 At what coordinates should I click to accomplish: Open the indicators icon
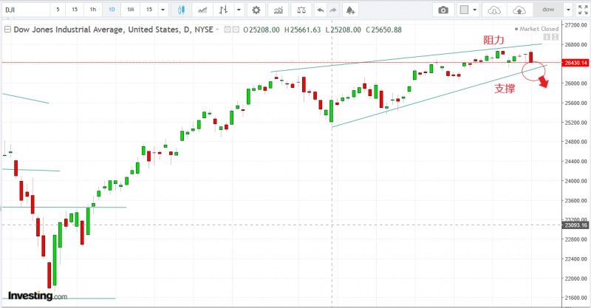(x=278, y=10)
